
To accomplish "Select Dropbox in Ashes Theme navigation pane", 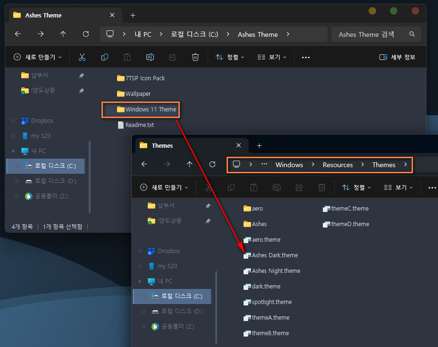I will pyautogui.click(x=37, y=121).
